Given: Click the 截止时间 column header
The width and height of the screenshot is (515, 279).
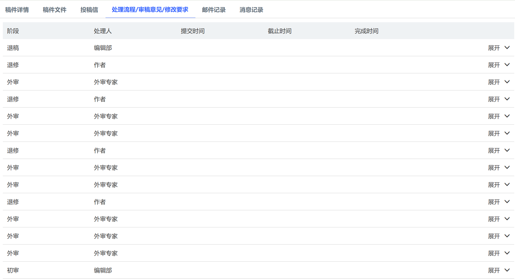Looking at the screenshot, I should click(279, 31).
